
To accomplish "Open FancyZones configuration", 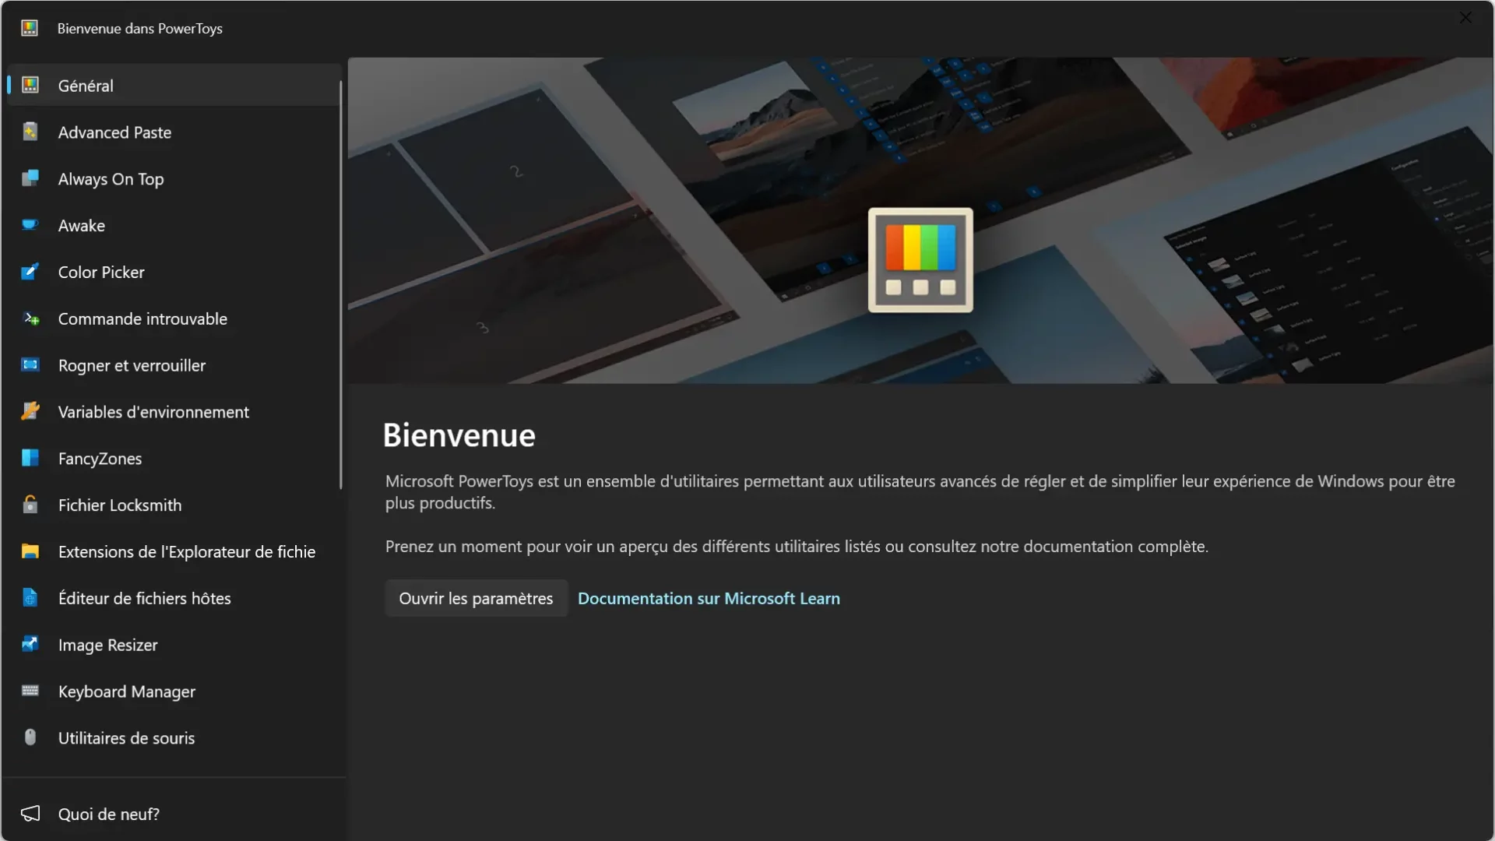I will point(100,459).
